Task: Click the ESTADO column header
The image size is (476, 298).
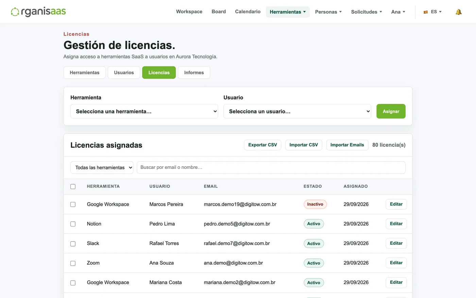Action: [313, 187]
